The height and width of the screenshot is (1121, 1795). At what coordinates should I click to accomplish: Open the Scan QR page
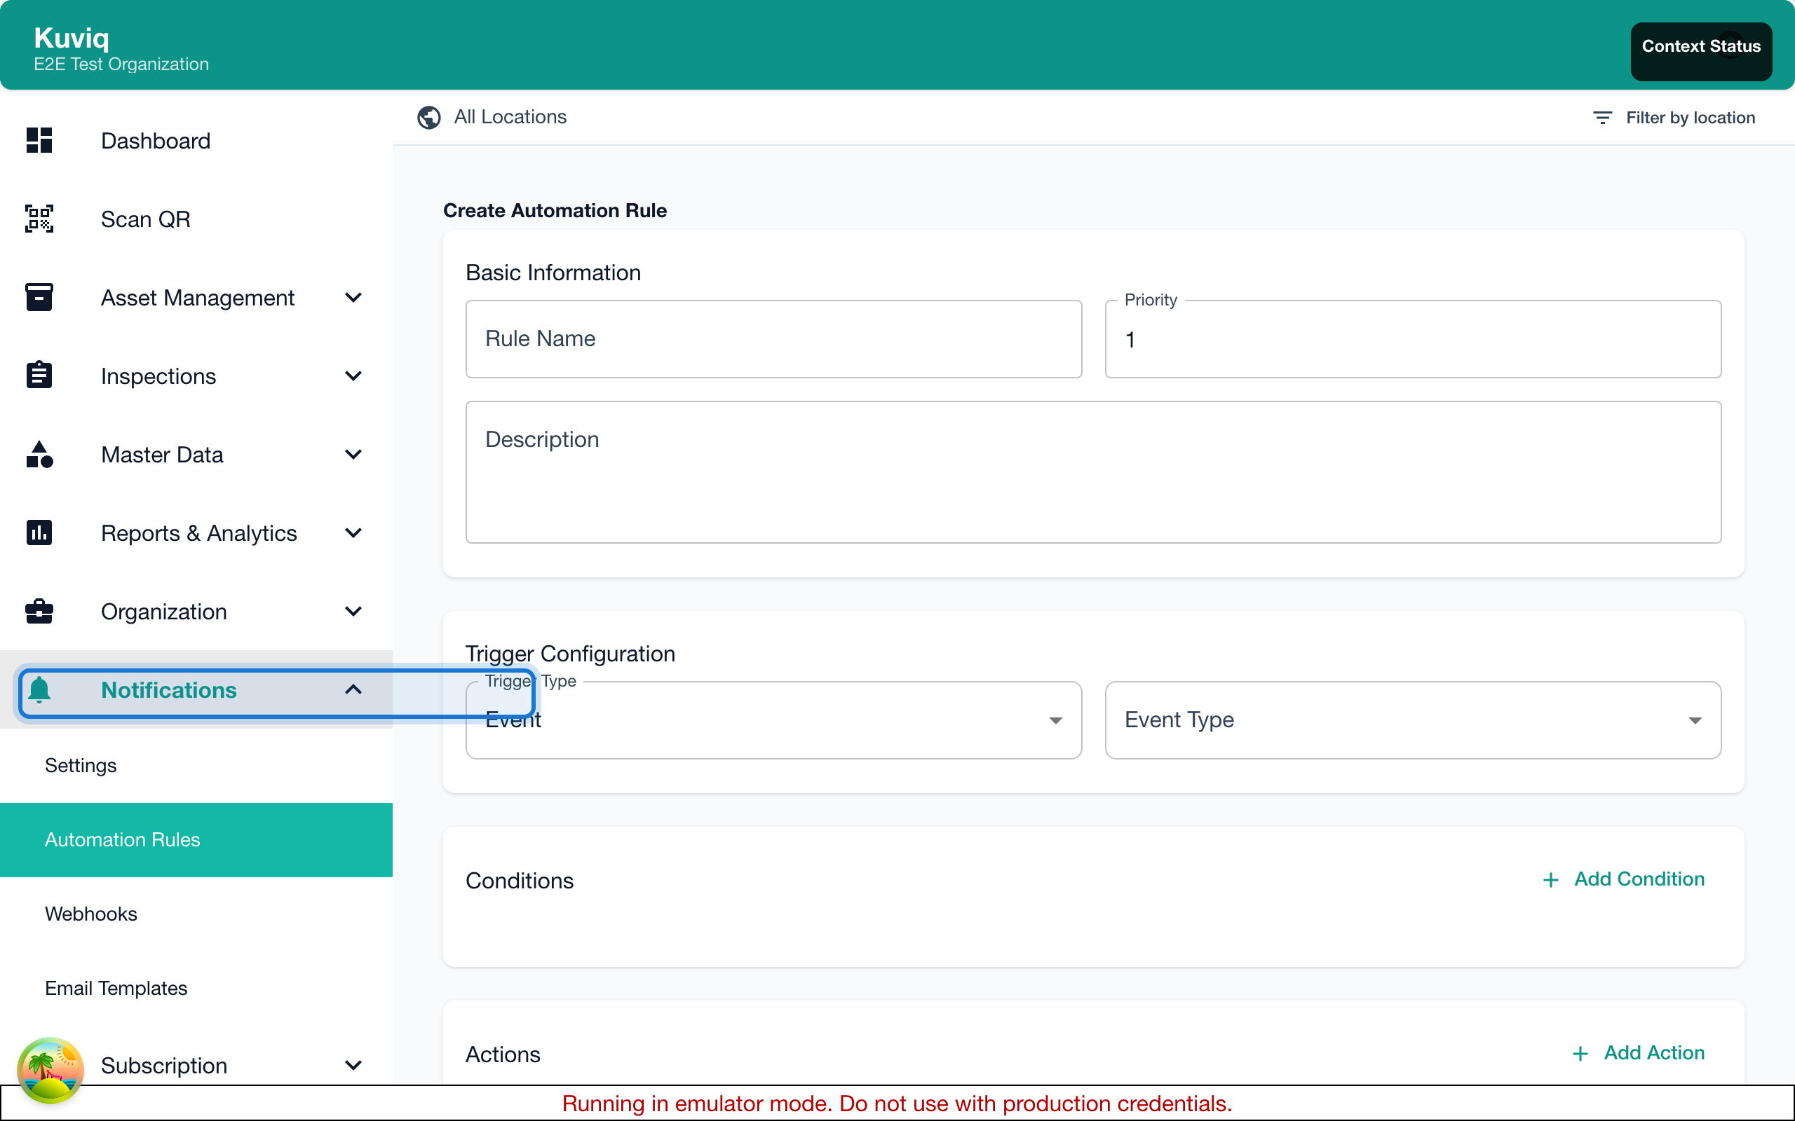196,219
